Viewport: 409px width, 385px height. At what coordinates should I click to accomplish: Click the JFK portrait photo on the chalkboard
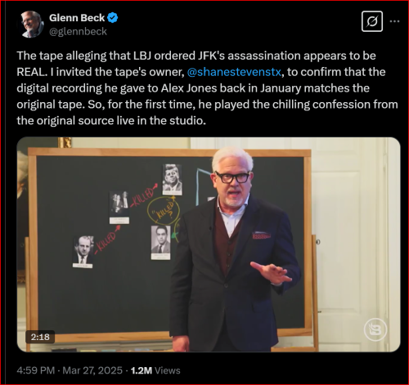(x=173, y=179)
